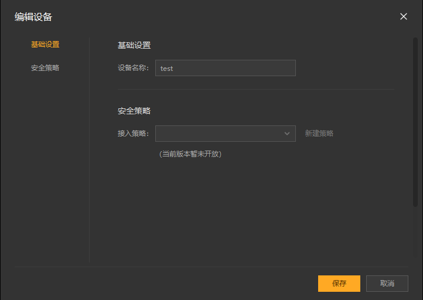
Task: Click the 基础设置 section heading
Action: (x=134, y=45)
